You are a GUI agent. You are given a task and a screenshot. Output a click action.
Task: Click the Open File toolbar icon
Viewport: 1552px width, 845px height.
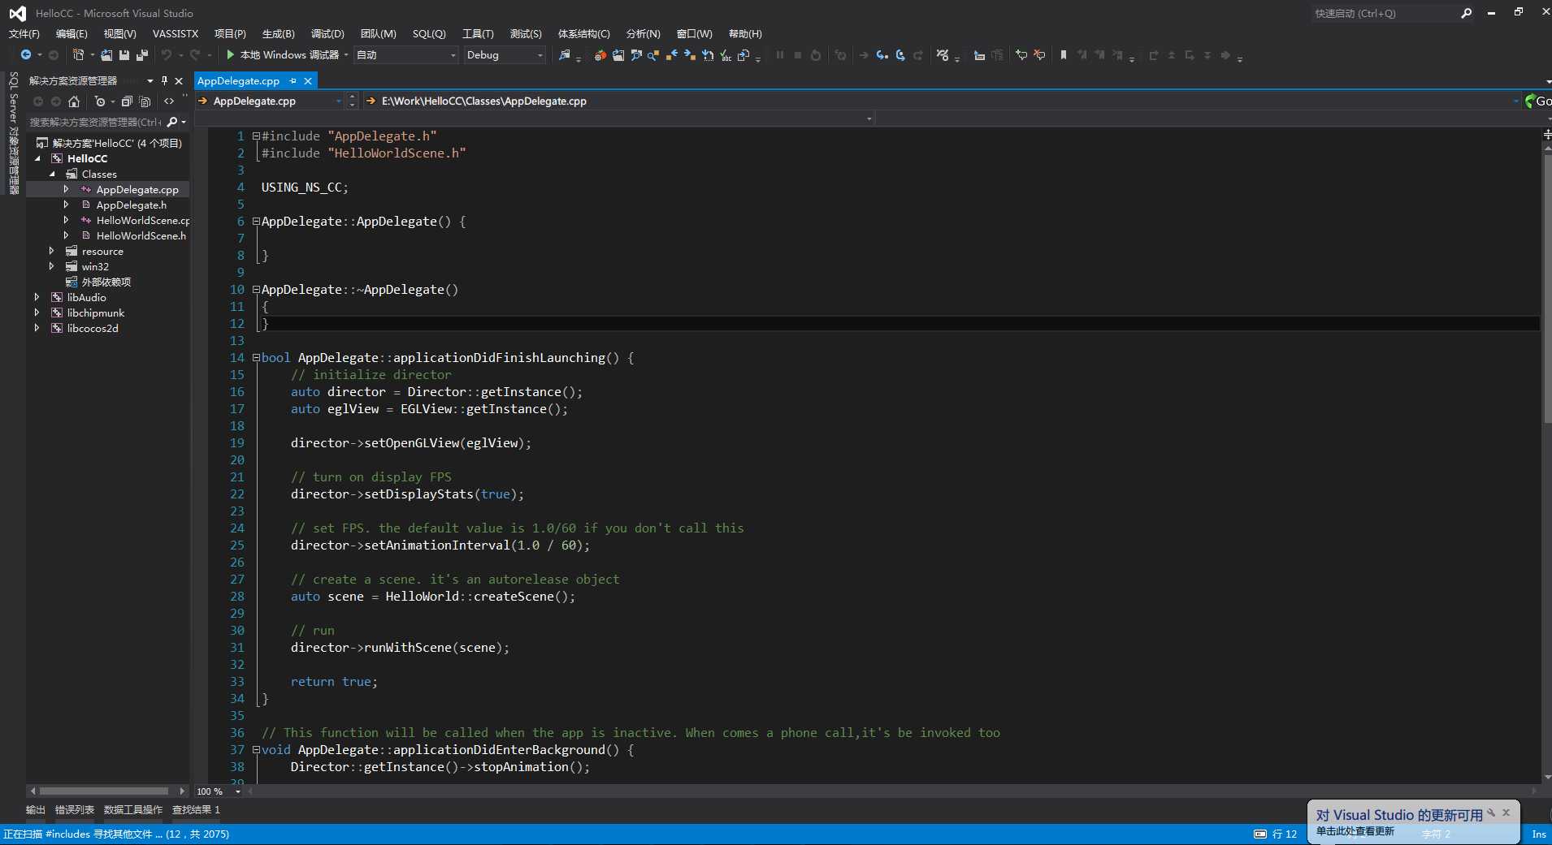[106, 55]
